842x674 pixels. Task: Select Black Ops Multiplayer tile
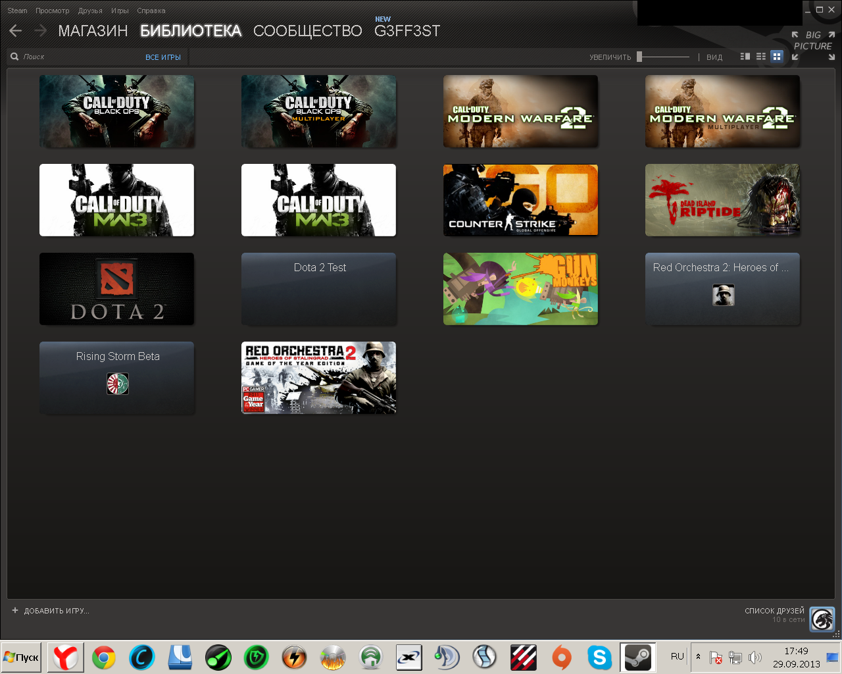click(x=318, y=111)
